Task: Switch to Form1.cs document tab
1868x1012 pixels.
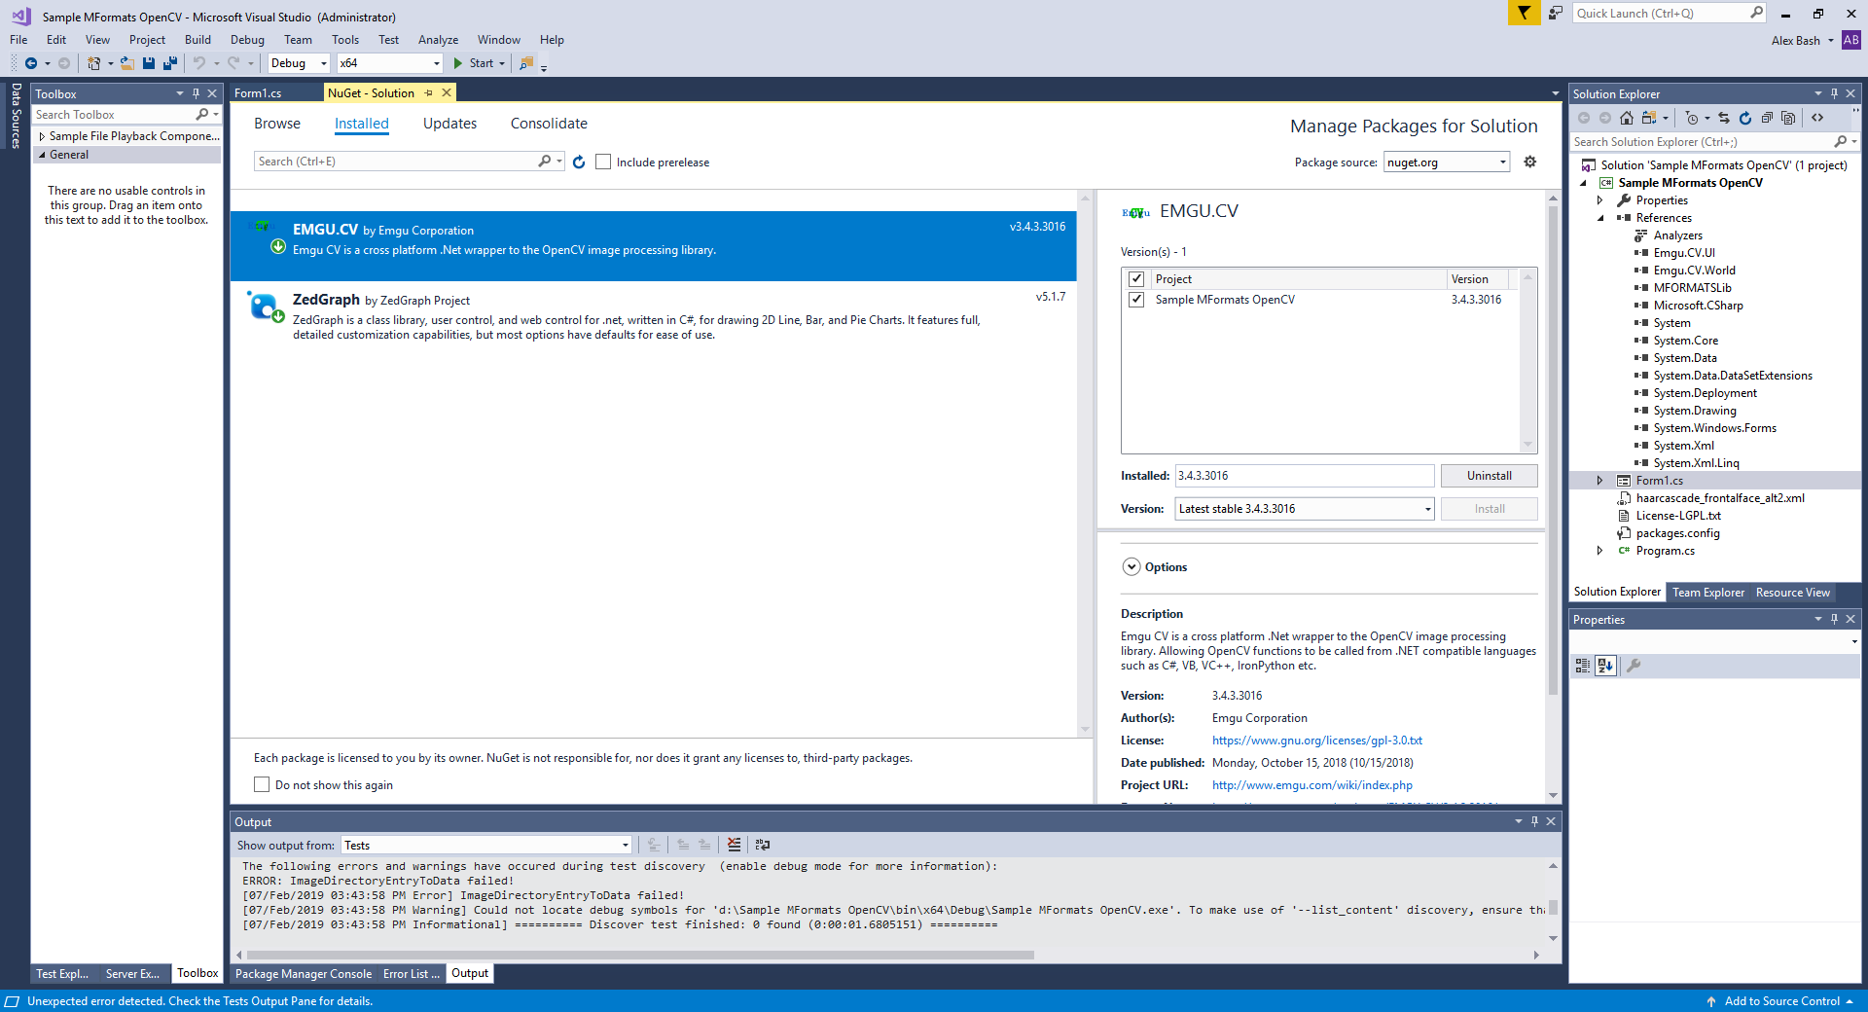Action: tap(258, 93)
